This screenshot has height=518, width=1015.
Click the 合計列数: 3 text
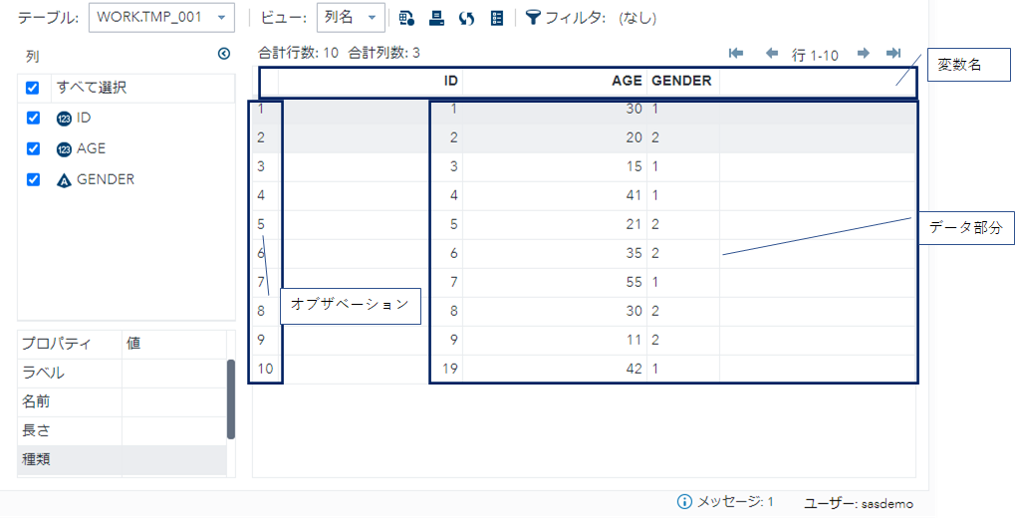(383, 53)
